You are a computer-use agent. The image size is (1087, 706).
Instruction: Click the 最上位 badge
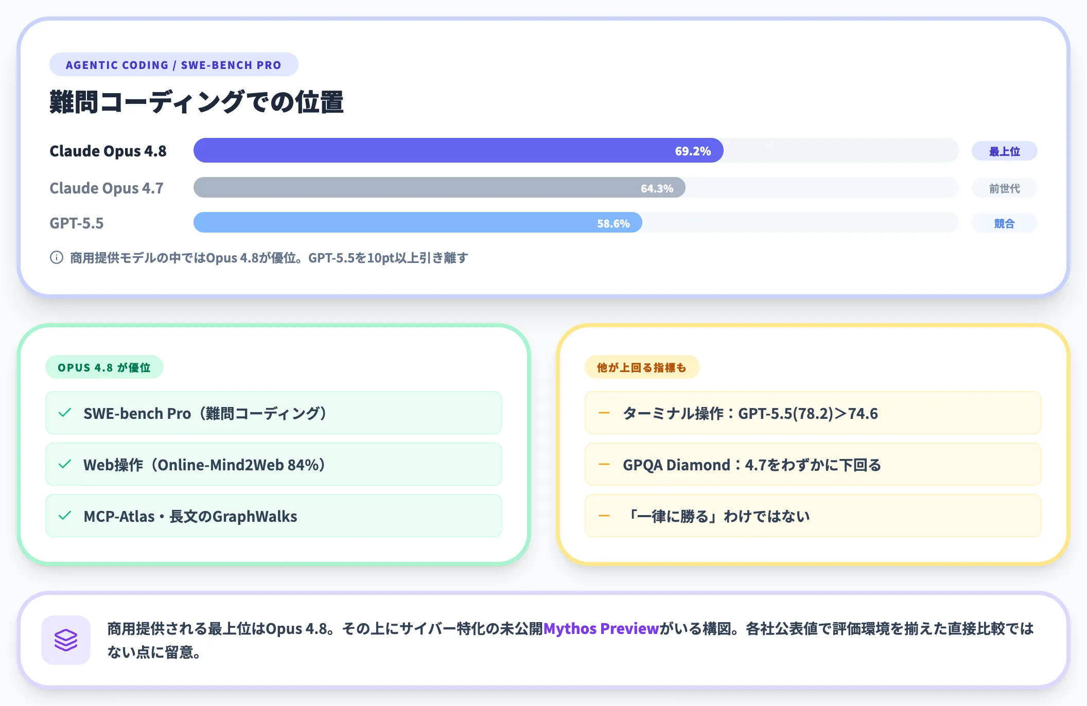pos(1004,151)
